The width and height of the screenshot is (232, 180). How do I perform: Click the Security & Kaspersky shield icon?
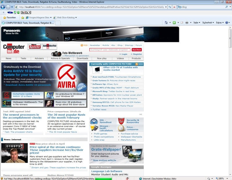(121, 121)
